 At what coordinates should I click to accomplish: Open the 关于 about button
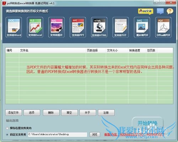coord(88,112)
